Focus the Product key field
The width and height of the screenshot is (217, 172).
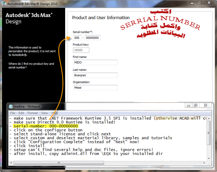(x=81, y=50)
